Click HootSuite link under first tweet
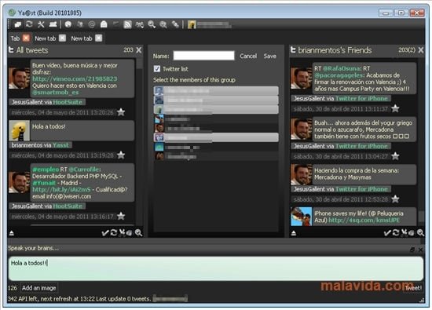 (68, 102)
